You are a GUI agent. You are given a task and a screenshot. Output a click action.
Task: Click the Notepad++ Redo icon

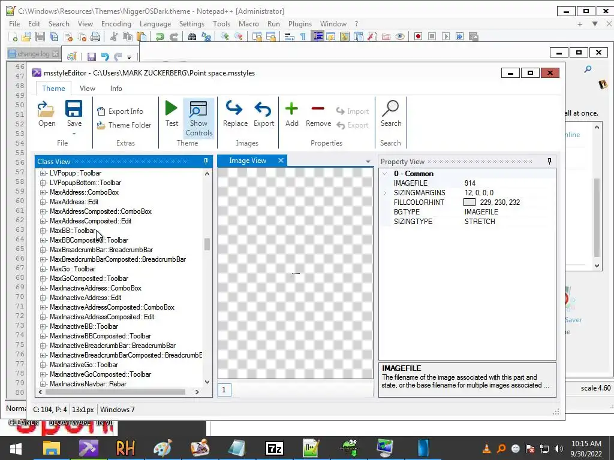(174, 37)
